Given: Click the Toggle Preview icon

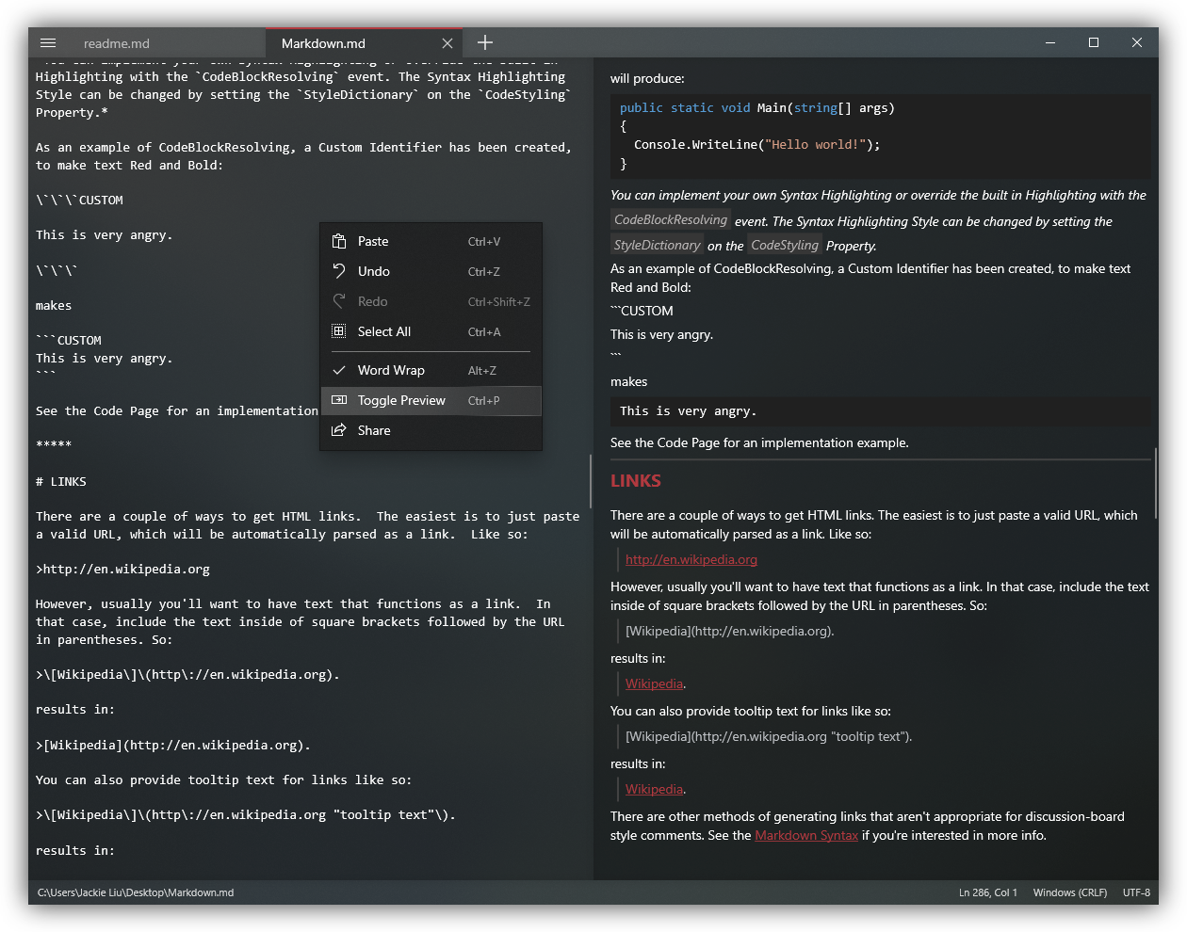Looking at the screenshot, I should point(339,400).
